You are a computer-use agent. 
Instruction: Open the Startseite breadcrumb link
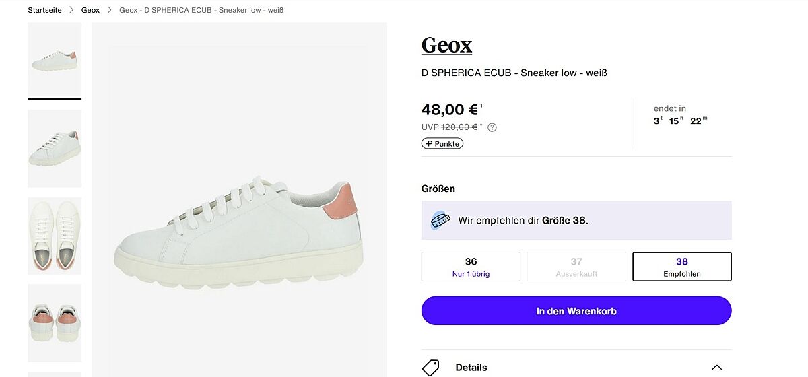(44, 10)
